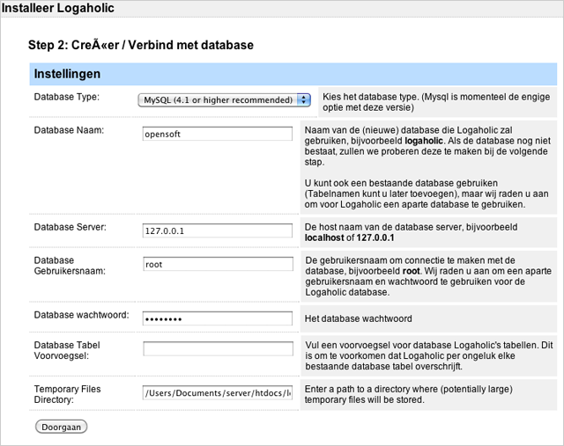
Task: Click the 'Naam van de (nieuwe) database' help text
Action: 427,146
